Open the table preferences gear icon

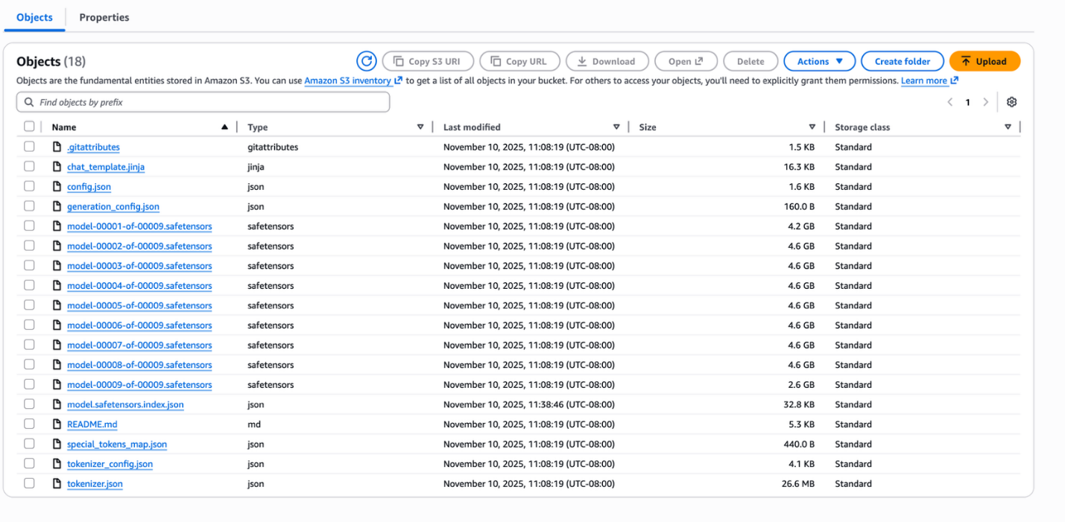1011,102
